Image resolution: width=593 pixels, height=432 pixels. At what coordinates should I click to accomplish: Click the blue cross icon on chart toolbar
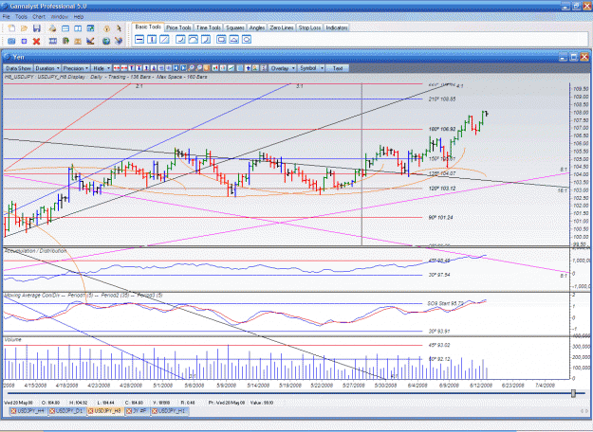pyautogui.click(x=248, y=68)
